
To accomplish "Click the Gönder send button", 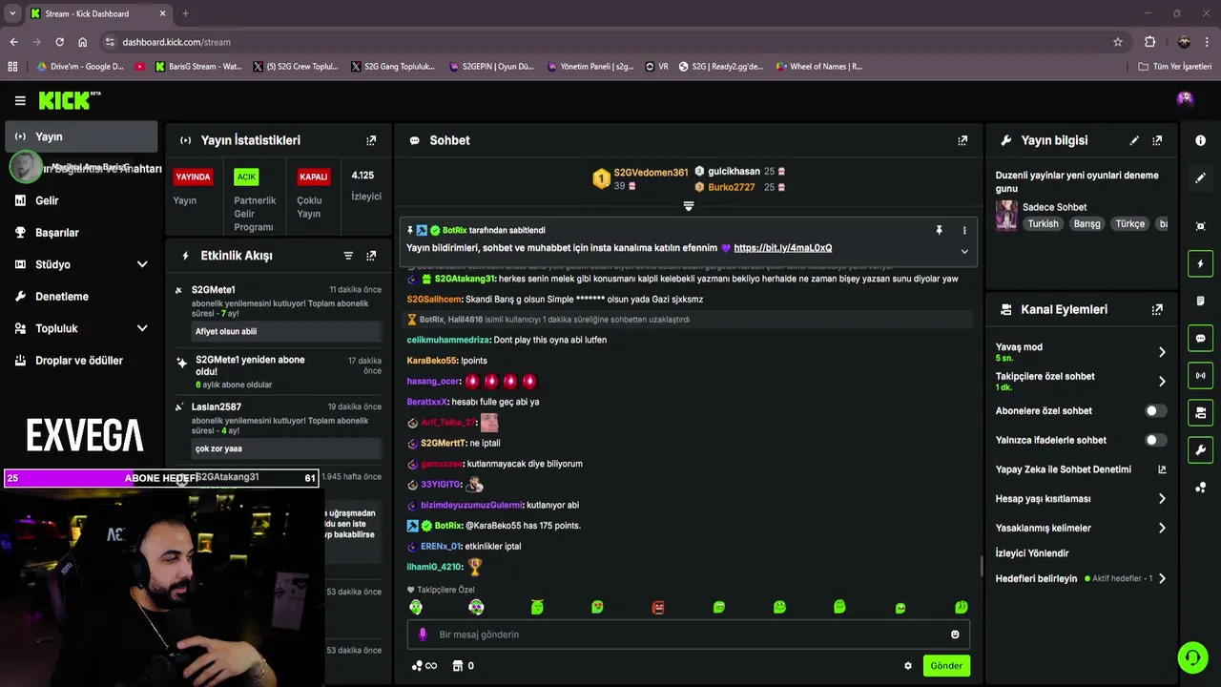I will click(946, 666).
